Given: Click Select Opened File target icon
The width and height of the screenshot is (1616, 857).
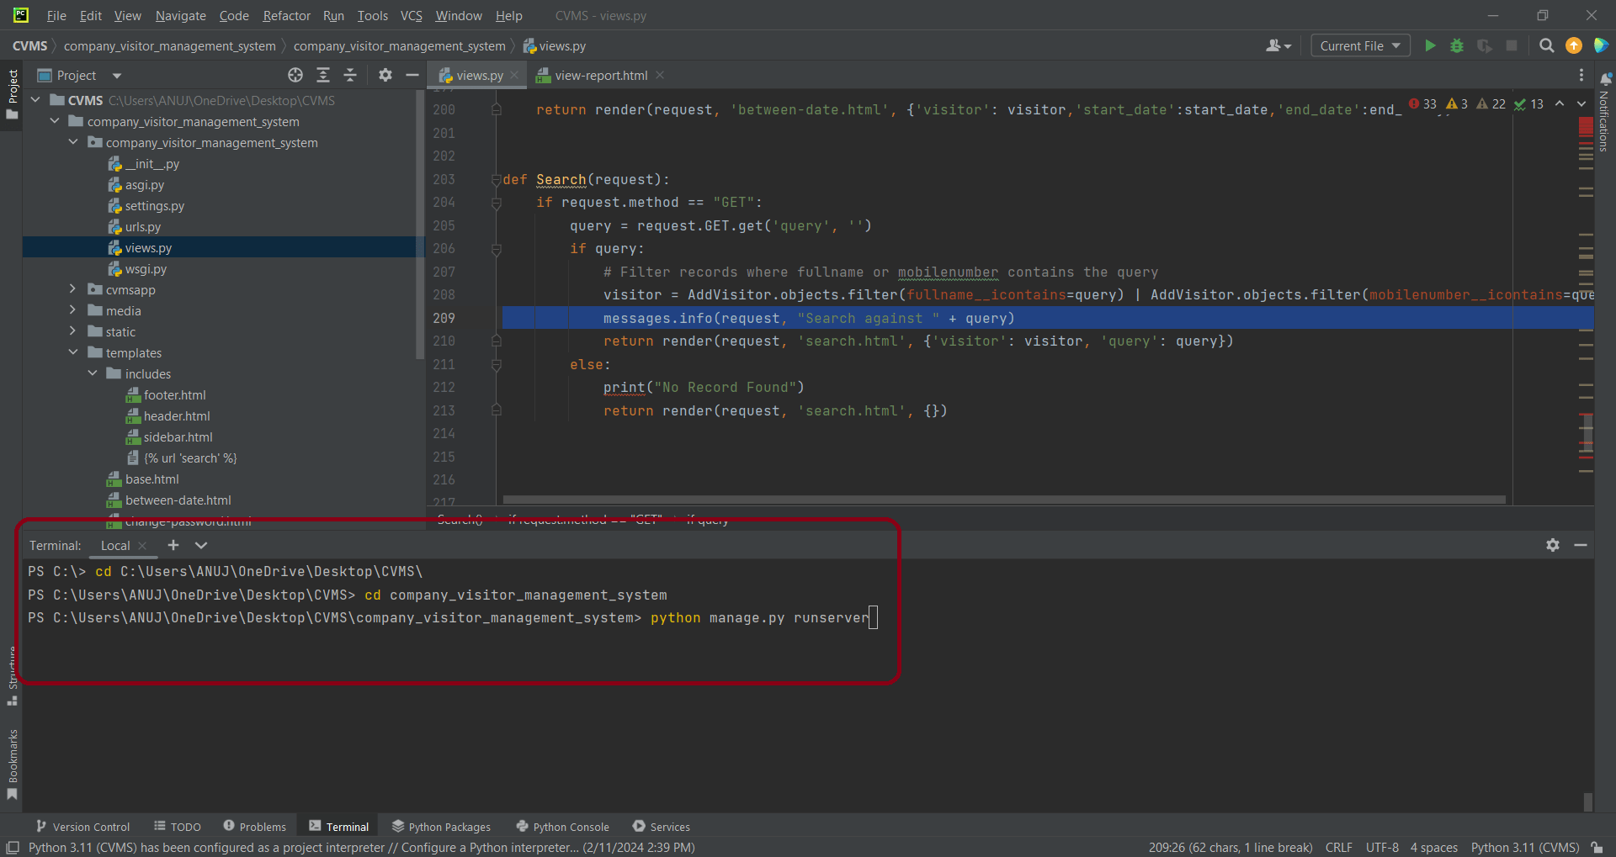Looking at the screenshot, I should 295,76.
